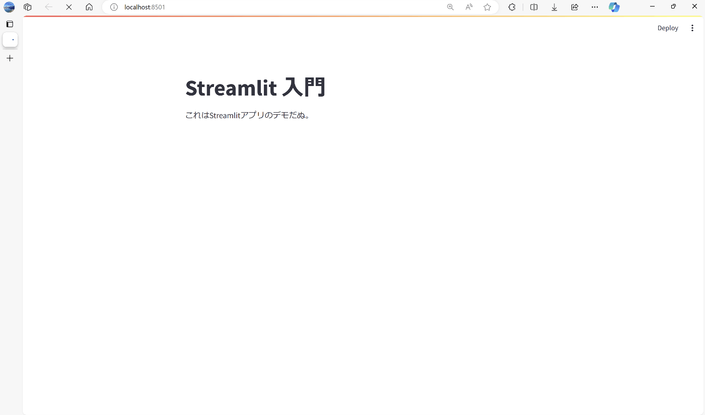Stop loading the page

point(69,7)
